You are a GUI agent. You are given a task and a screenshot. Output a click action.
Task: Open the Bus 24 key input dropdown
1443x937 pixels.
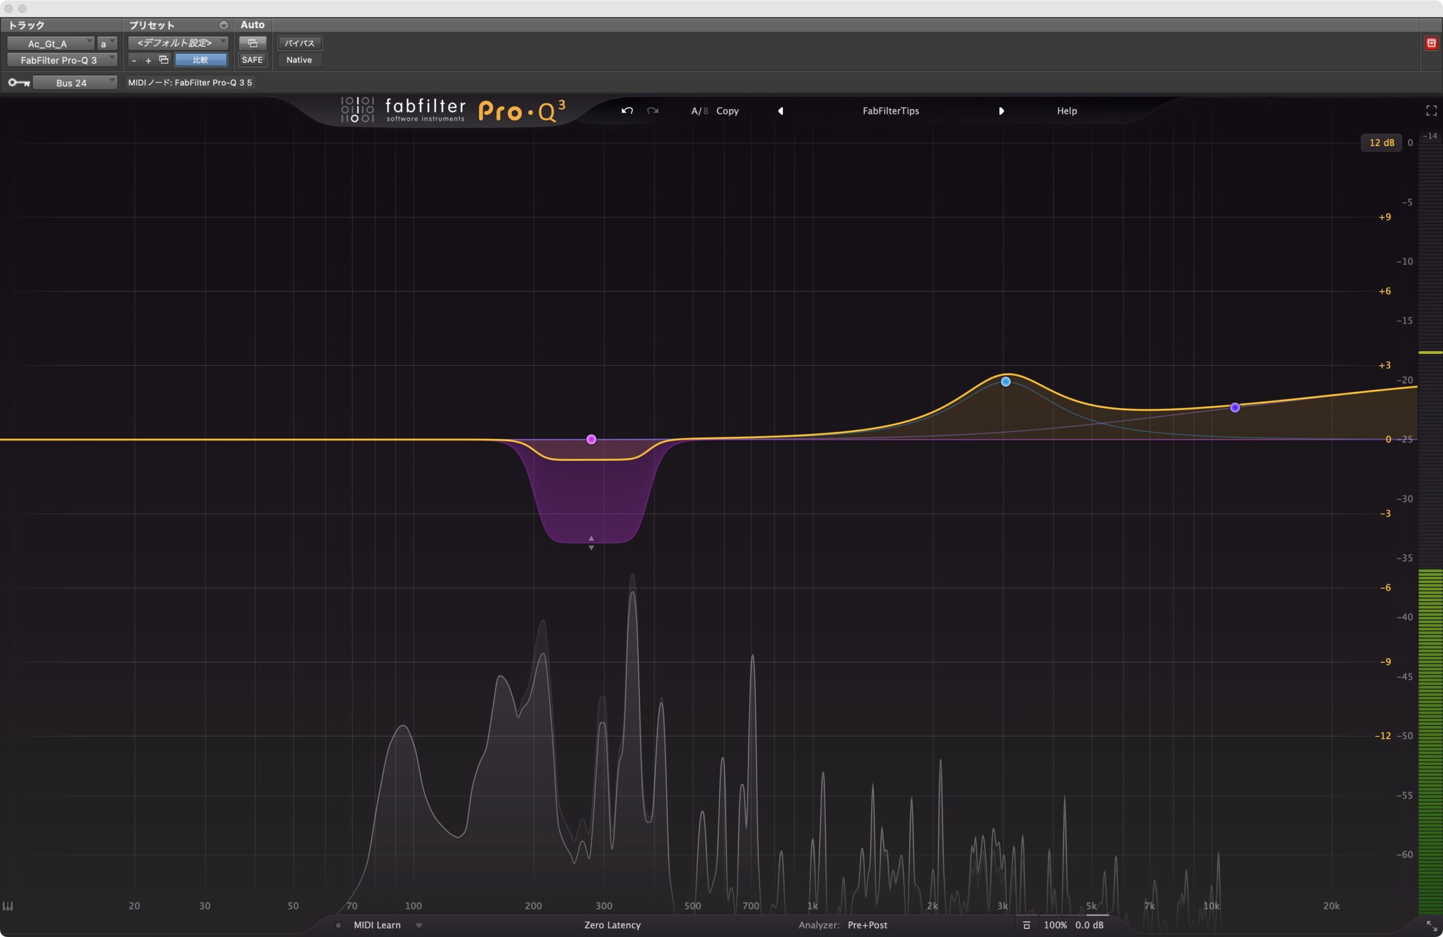click(x=74, y=82)
